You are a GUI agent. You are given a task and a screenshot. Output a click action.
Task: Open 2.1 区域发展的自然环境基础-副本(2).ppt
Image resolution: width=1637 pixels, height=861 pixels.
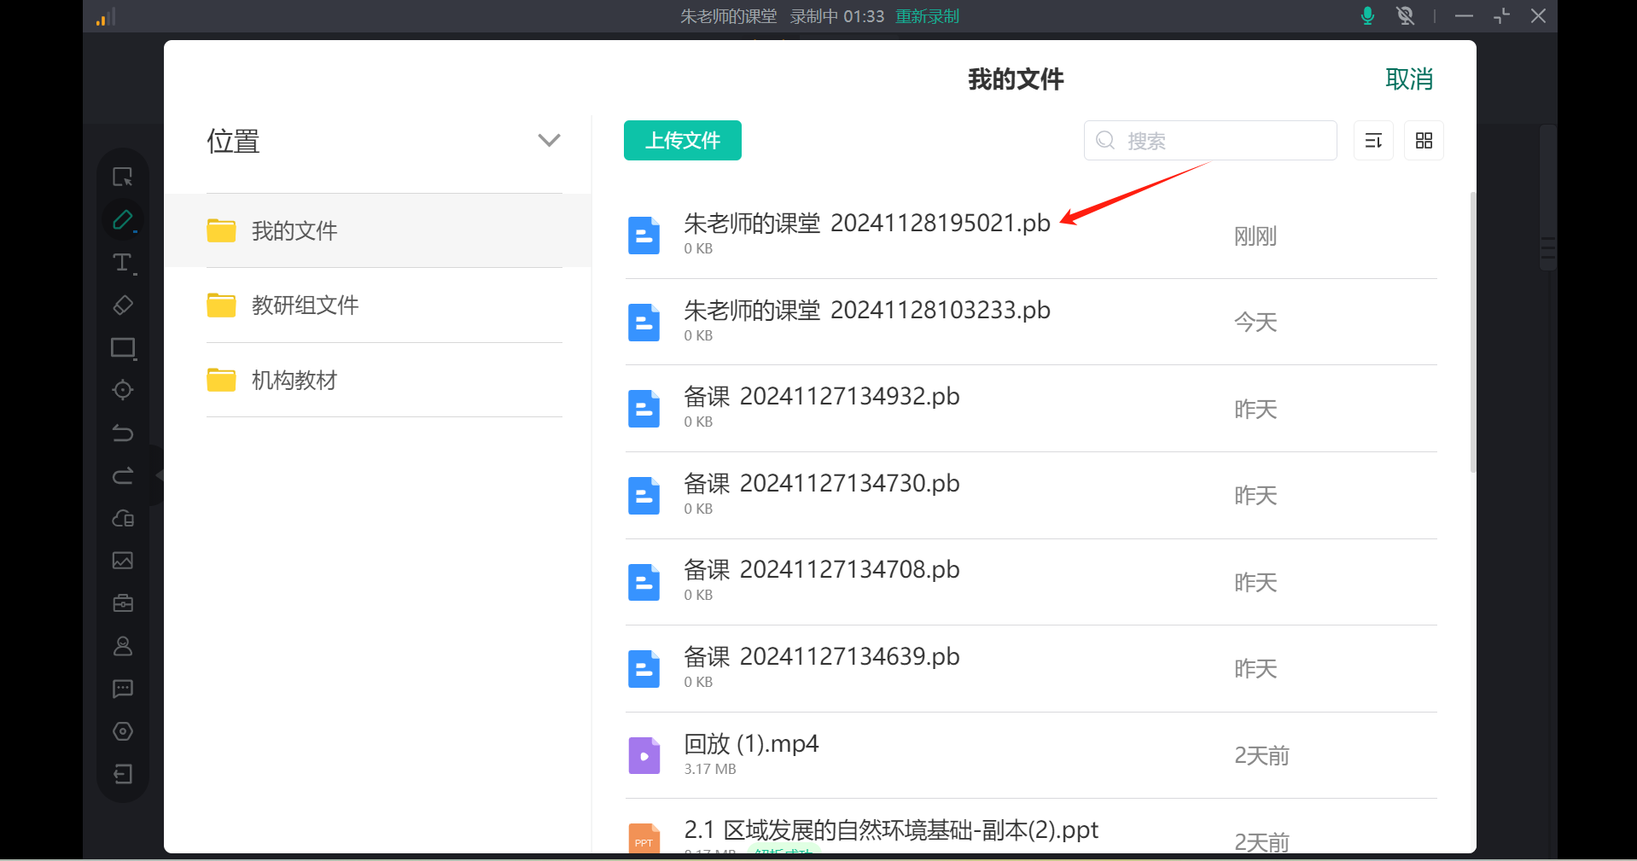point(1031,827)
